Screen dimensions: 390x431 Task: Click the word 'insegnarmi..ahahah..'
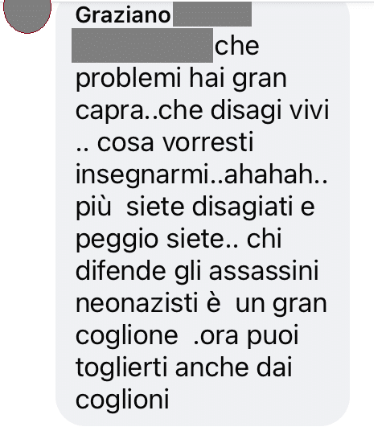(x=202, y=175)
